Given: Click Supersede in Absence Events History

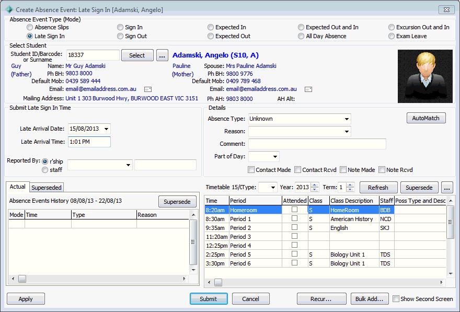Looking at the screenshot, I should pos(177,202).
